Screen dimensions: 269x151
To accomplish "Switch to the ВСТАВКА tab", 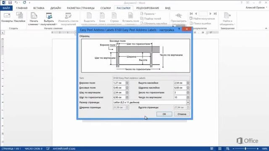I will pos(39,8).
